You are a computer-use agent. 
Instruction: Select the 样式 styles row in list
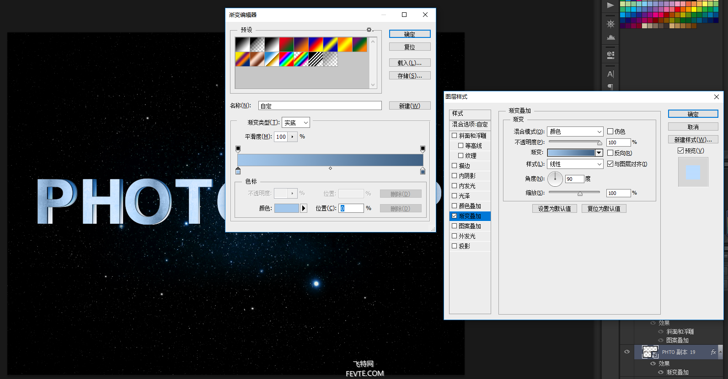pyautogui.click(x=470, y=113)
